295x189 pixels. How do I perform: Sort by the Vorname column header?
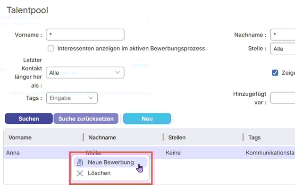pyautogui.click(x=20, y=137)
